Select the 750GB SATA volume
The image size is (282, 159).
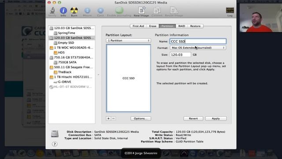tap(71, 62)
